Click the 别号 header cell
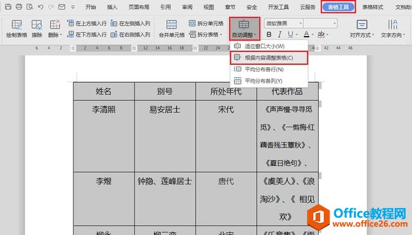This screenshot has width=412, height=235. coord(165,91)
